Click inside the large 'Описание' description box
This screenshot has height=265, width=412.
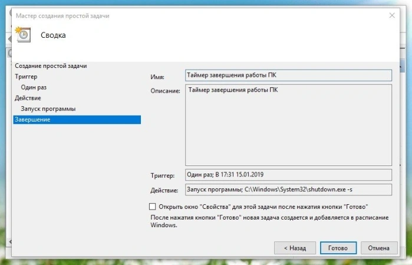point(288,125)
